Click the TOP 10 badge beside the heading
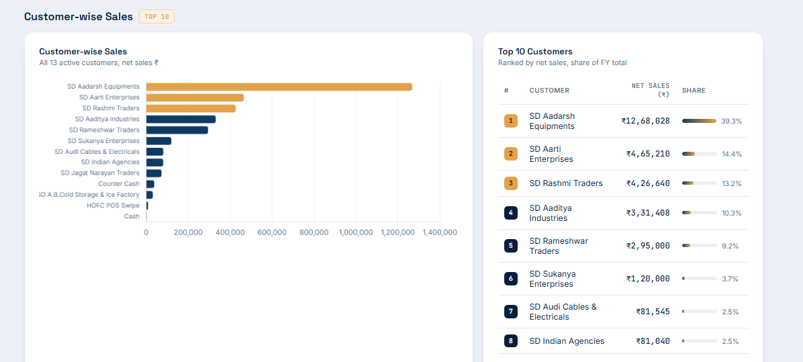 [x=156, y=16]
